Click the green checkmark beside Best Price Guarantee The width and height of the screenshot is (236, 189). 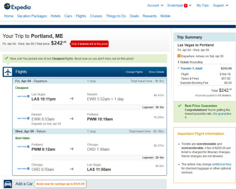[179, 106]
